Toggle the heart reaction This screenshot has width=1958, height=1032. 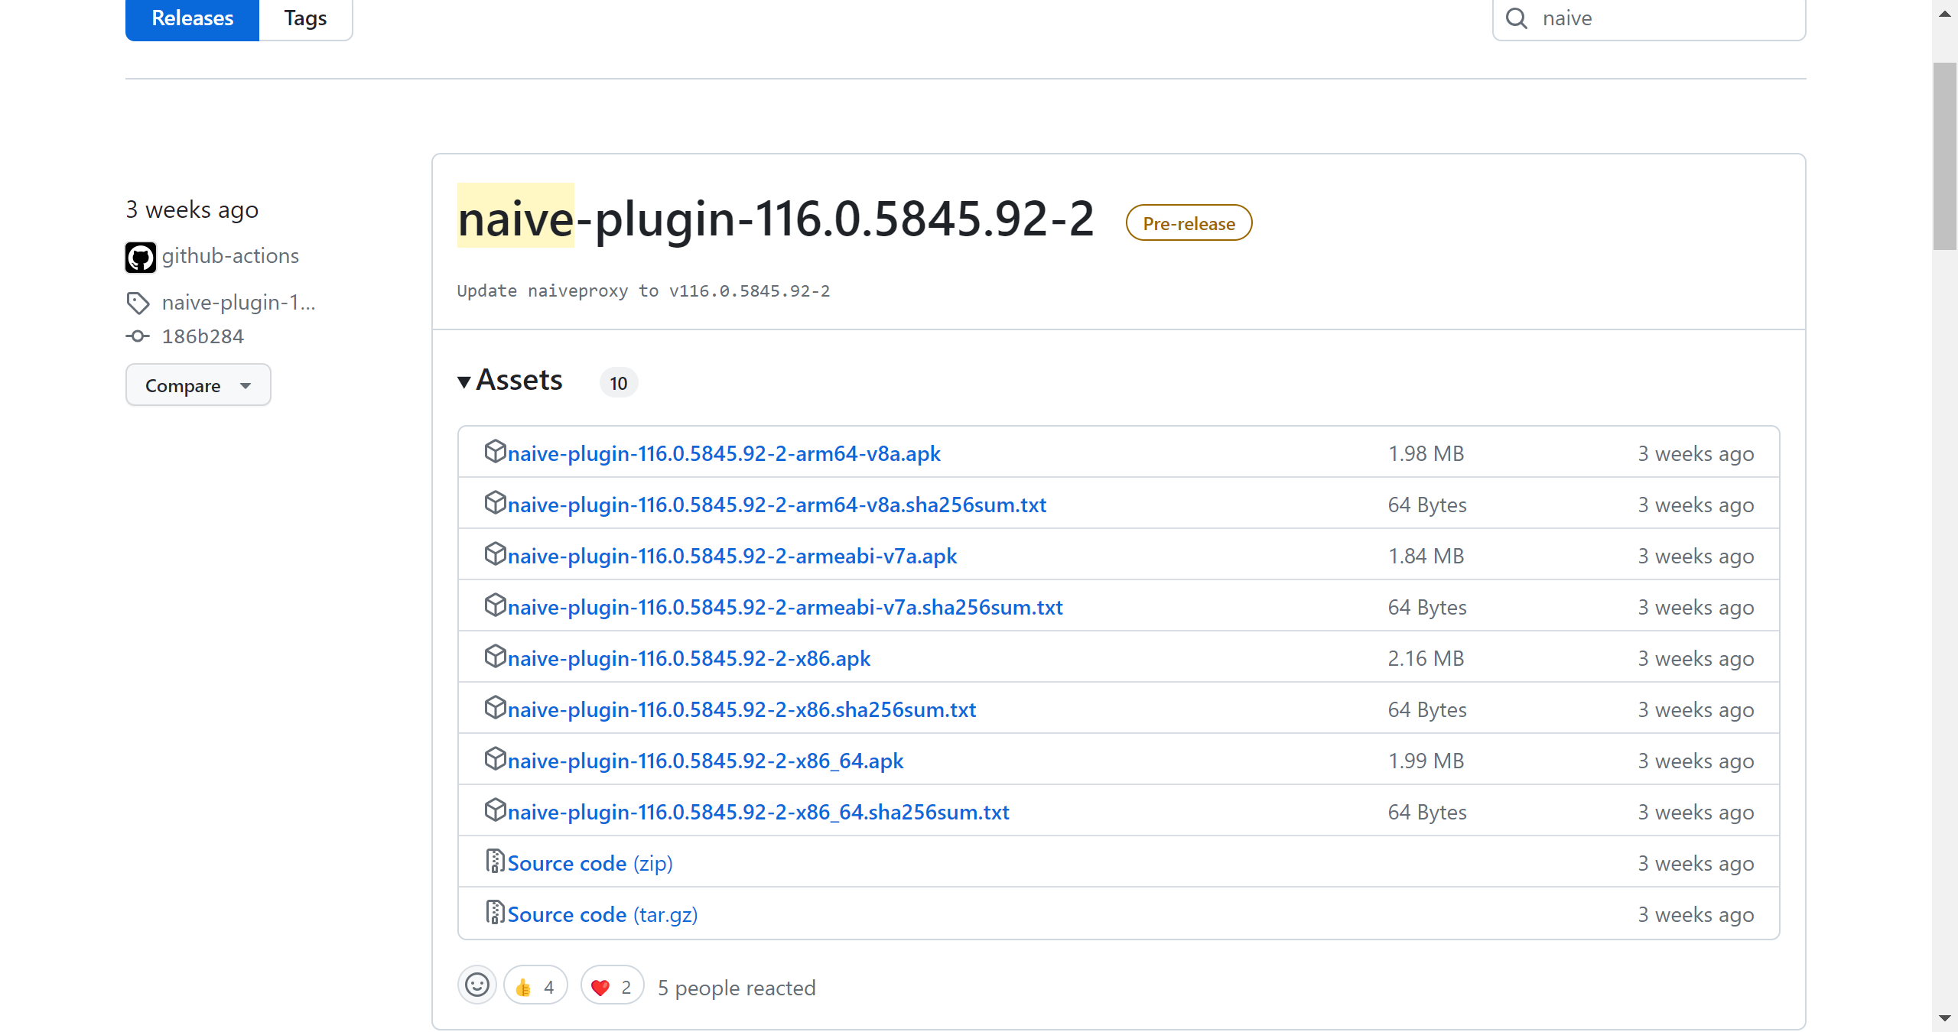pyautogui.click(x=612, y=987)
